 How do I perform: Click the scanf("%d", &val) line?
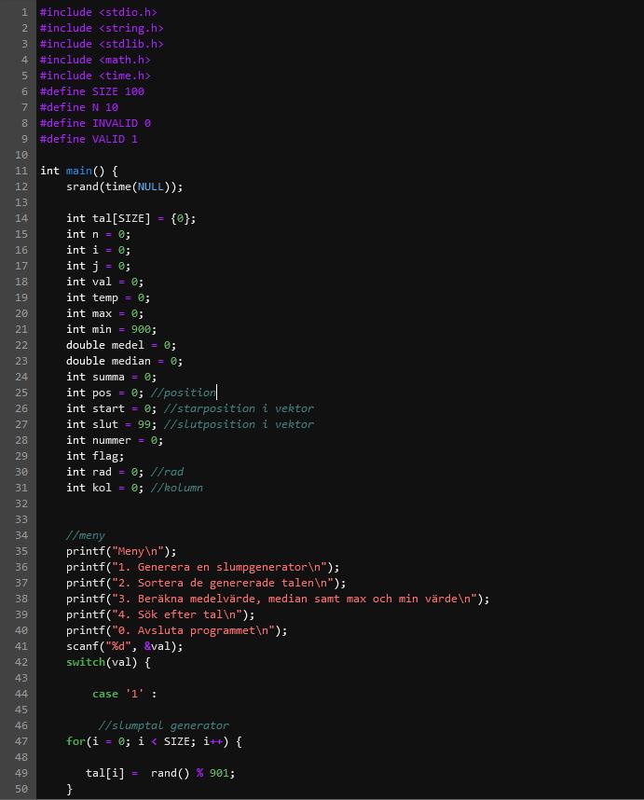[124, 646]
